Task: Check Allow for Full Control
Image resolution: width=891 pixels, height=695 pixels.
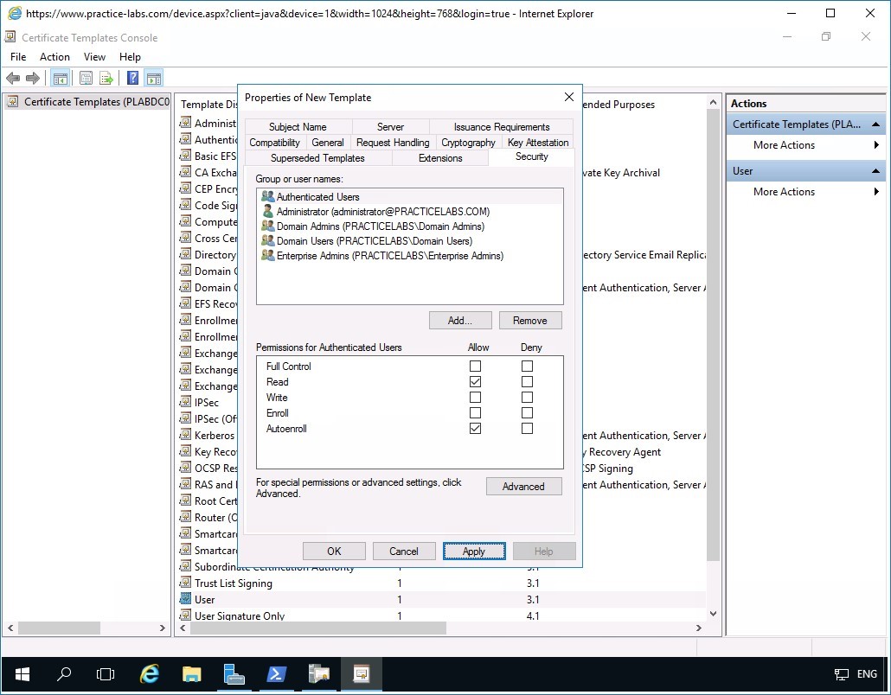Action: point(475,367)
